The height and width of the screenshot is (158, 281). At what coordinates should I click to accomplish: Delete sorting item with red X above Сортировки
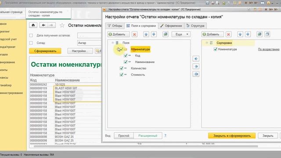coord(228,34)
